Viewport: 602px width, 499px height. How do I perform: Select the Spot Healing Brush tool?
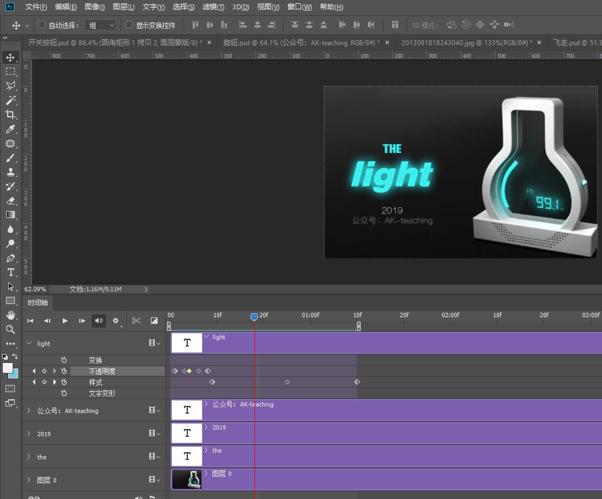point(10,144)
